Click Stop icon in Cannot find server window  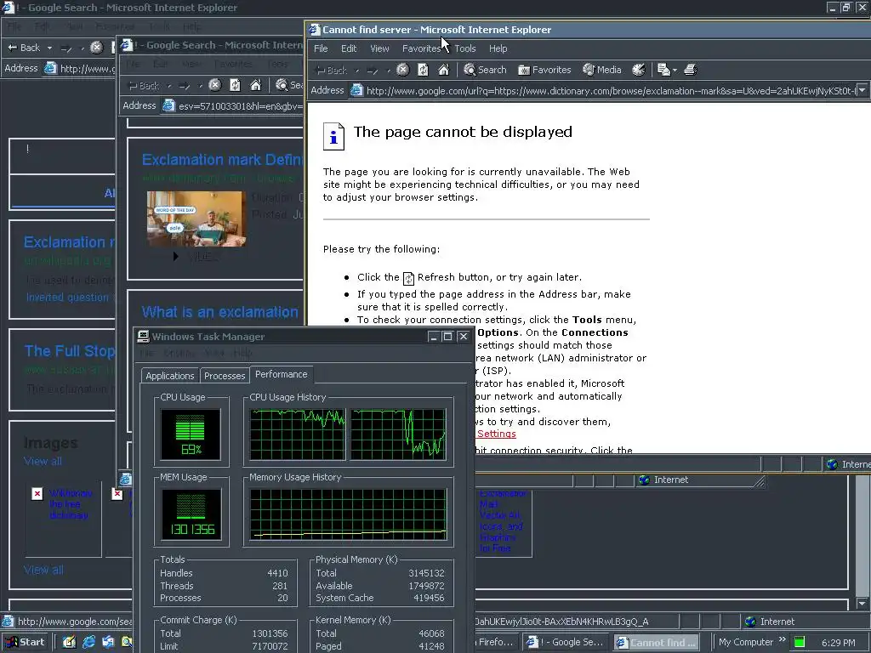402,70
